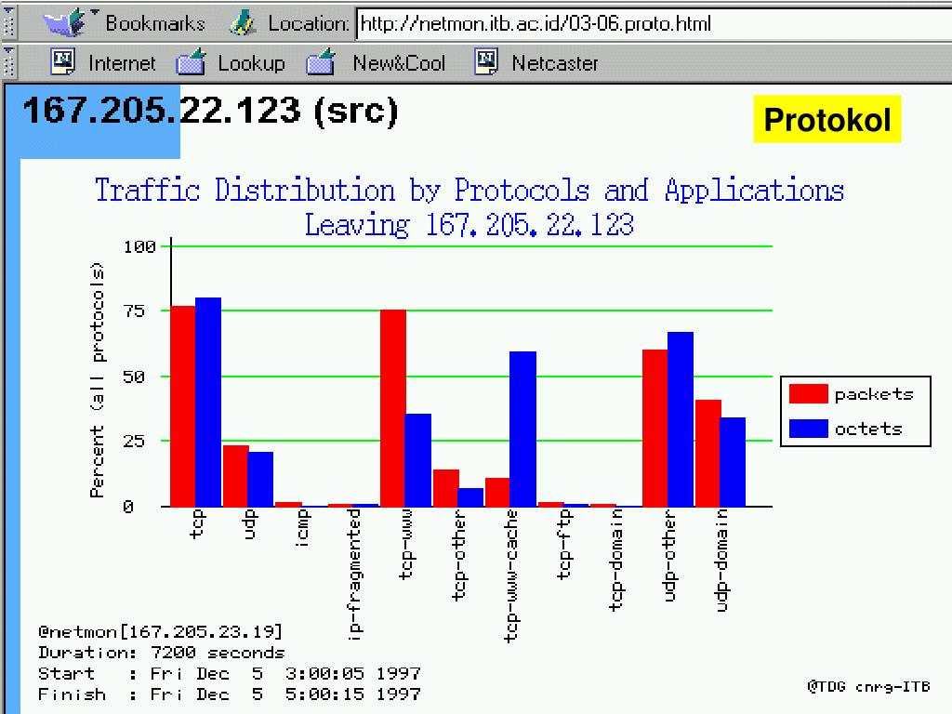Click the ip-fragmented axis label

click(354, 575)
